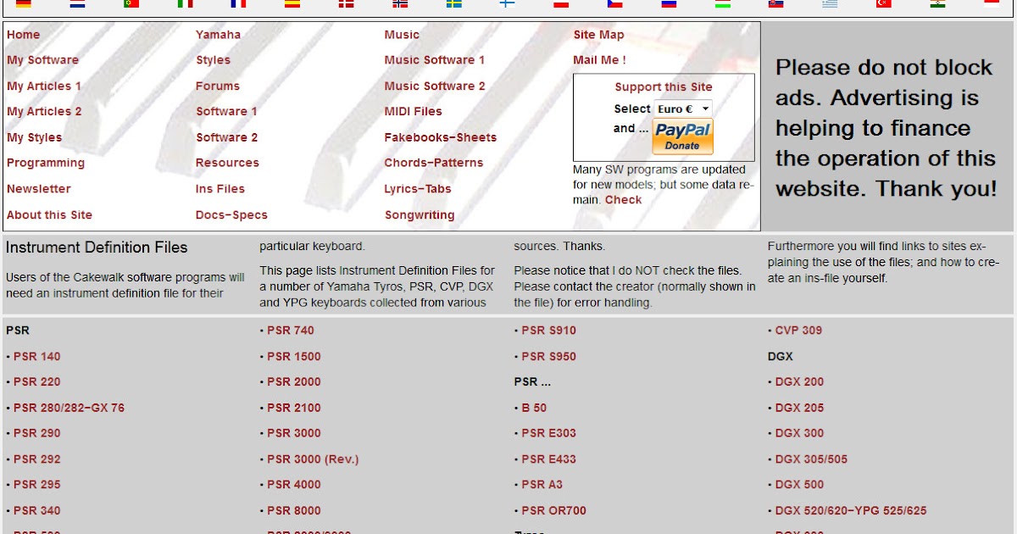Open the PSR 2100 link
1017x534 pixels.
point(294,408)
